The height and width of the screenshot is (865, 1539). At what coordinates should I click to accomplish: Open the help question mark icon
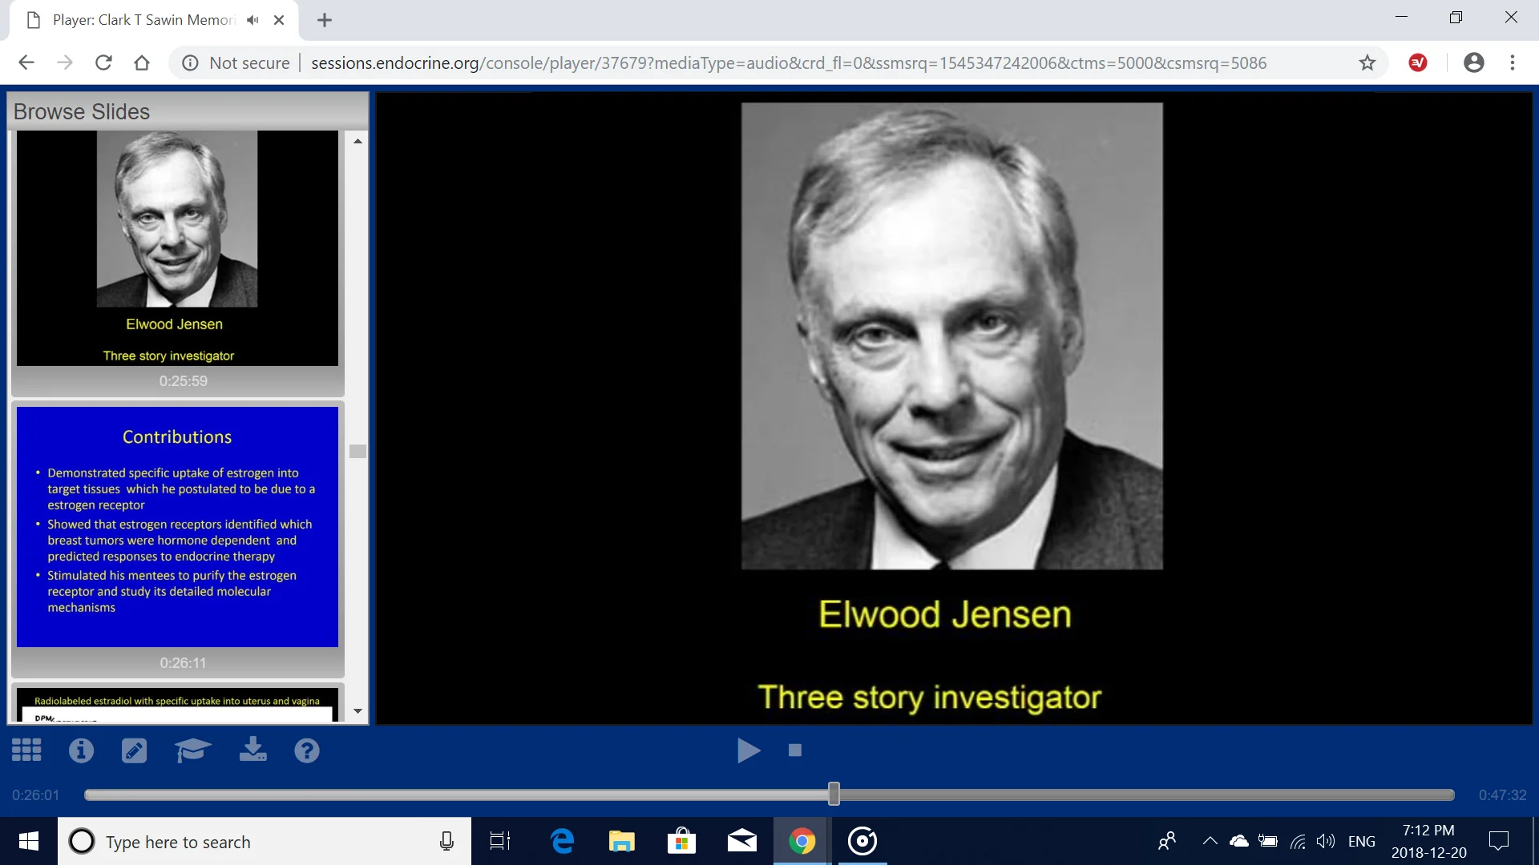tap(307, 750)
